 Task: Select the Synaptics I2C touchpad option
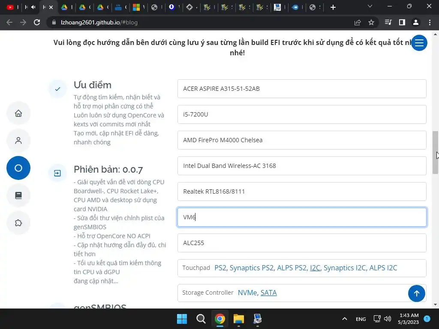[345, 268]
